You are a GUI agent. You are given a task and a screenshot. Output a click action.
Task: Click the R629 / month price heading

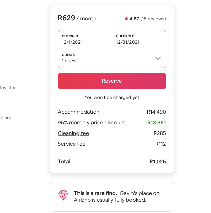[x=77, y=18]
